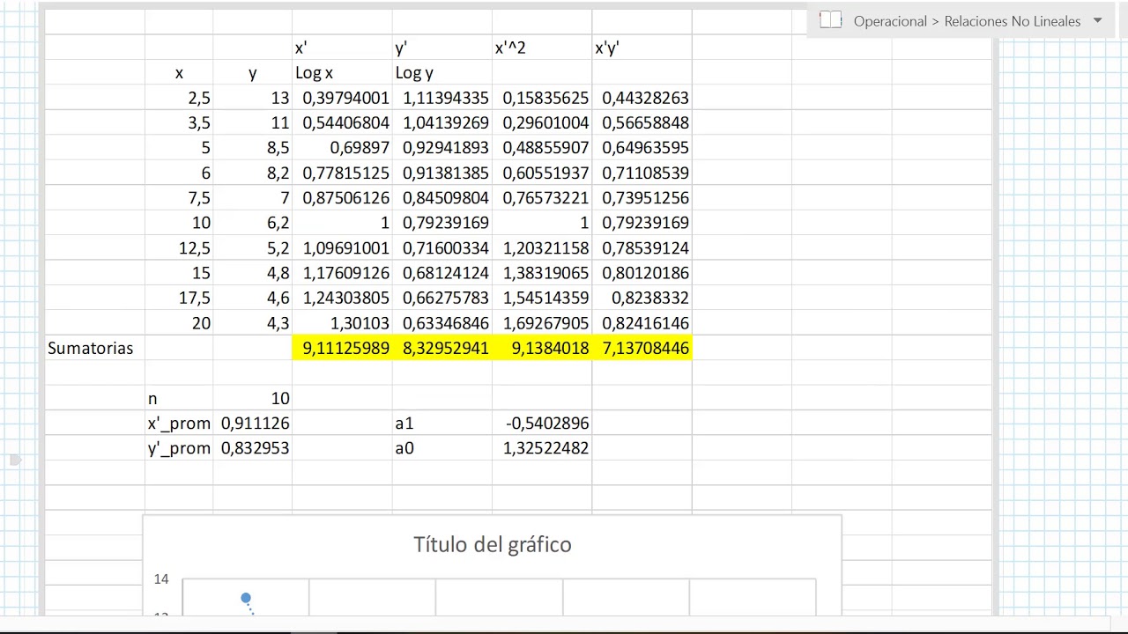Select cell with value 0,8238332

click(642, 298)
